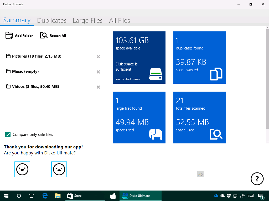Click 39.87 KB space wasted text

tap(191, 65)
